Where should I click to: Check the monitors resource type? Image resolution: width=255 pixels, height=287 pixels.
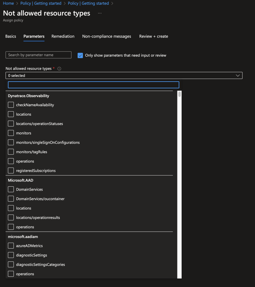[x=11, y=133]
